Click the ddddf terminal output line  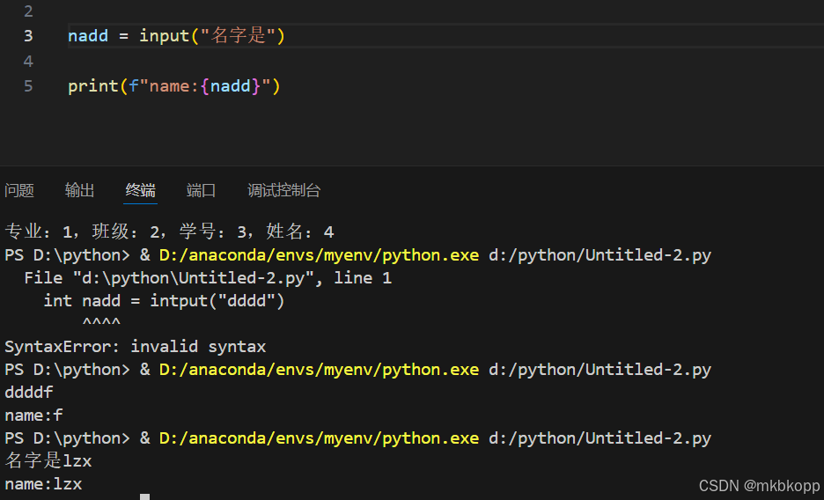pyautogui.click(x=29, y=393)
